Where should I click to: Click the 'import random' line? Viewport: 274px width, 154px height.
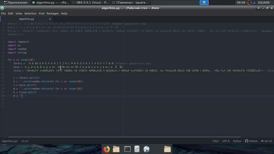[x=17, y=49]
